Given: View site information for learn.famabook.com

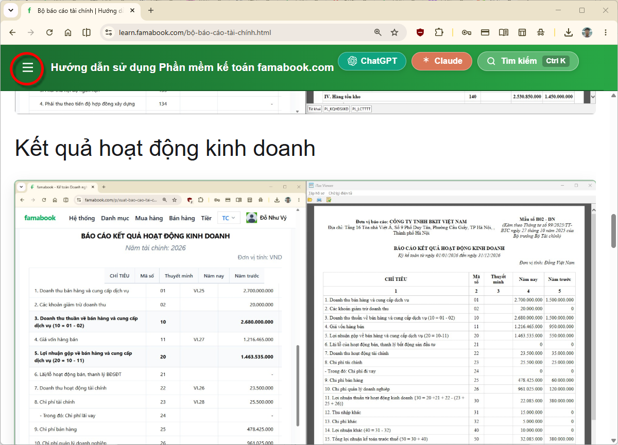Looking at the screenshot, I should 109,32.
